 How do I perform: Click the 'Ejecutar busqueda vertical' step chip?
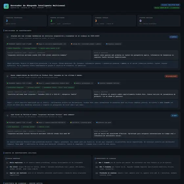pos(108,83)
